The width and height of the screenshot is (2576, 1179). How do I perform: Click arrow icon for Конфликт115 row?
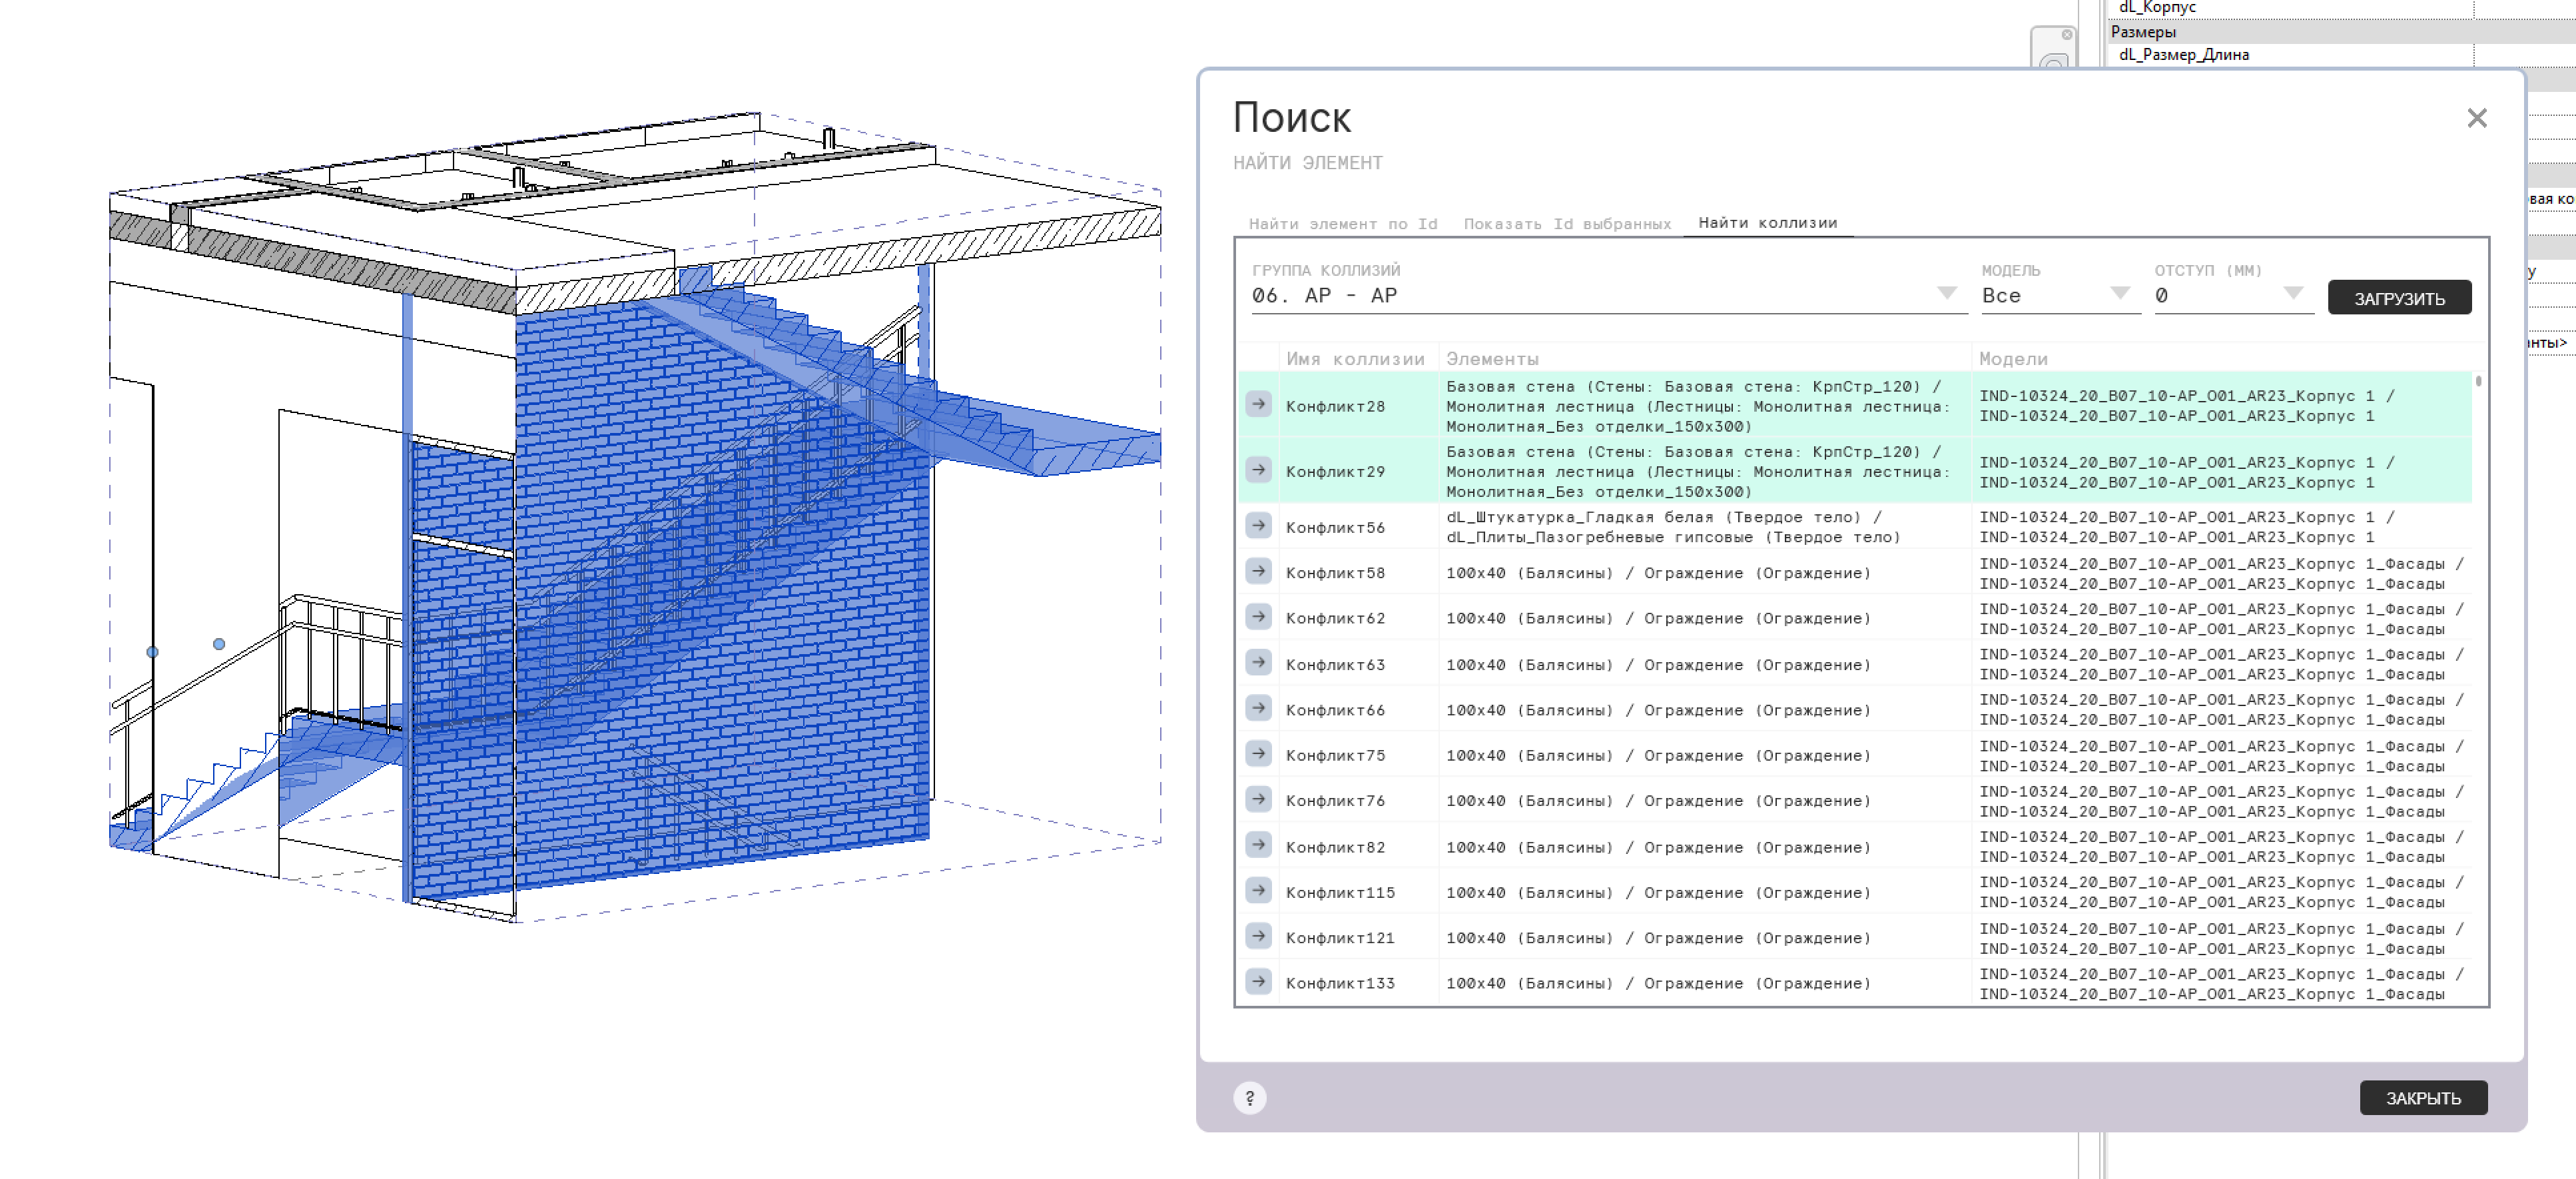pos(1258,891)
